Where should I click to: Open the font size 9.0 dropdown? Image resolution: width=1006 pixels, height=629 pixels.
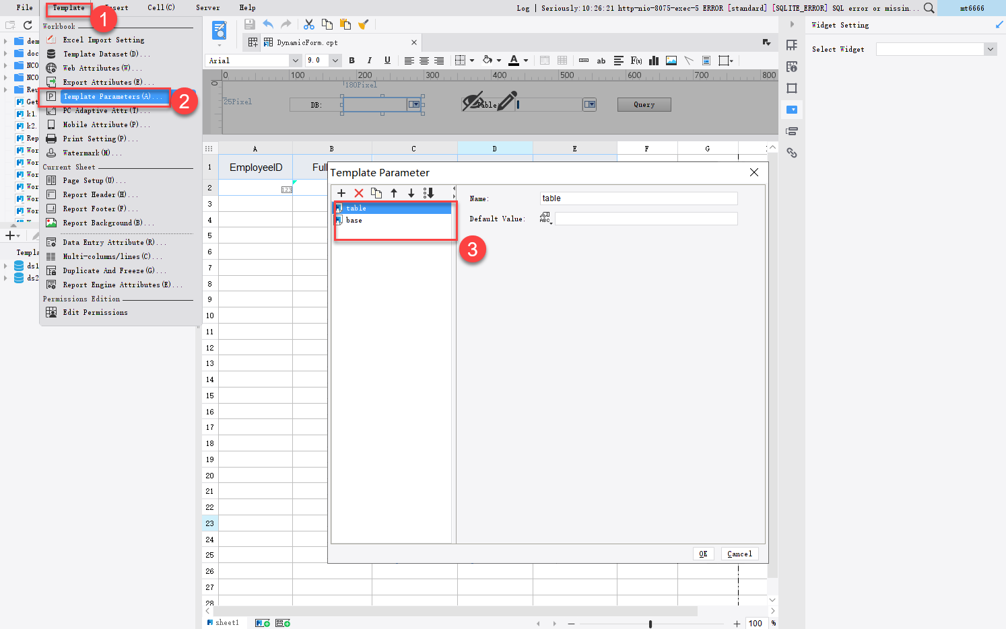click(335, 60)
